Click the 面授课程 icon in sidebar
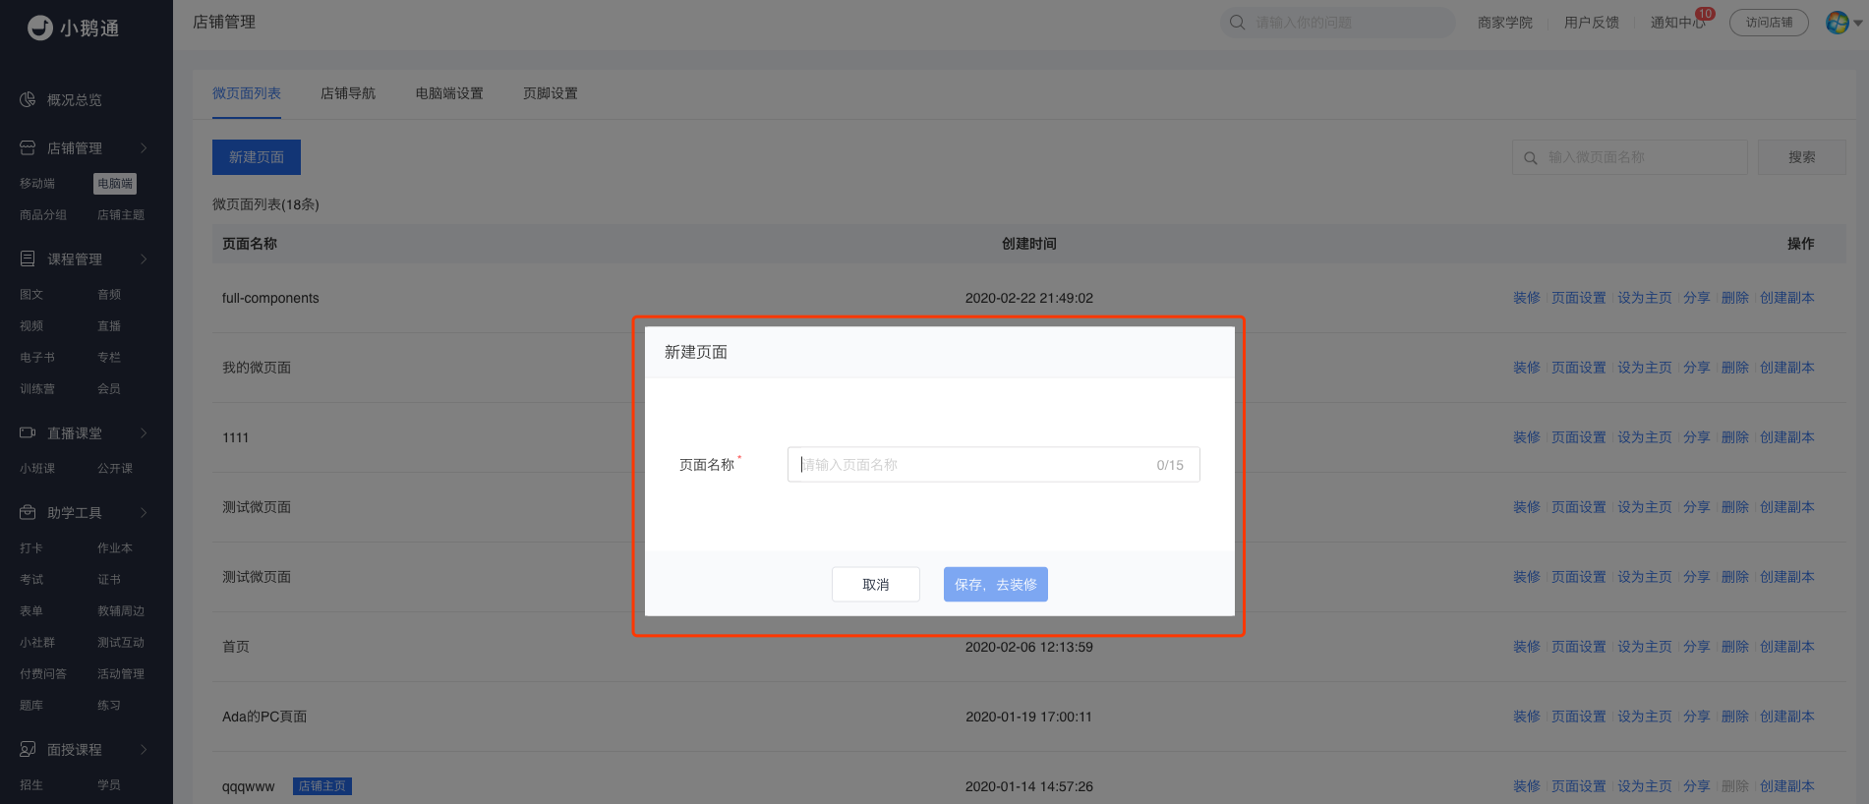The width and height of the screenshot is (1869, 804). point(28,749)
